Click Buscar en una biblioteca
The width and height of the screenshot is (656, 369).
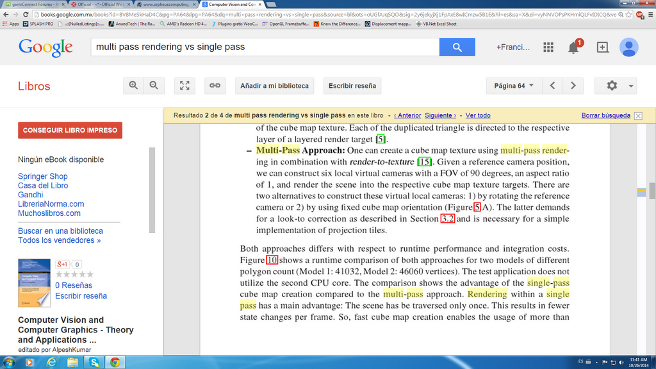tap(60, 231)
